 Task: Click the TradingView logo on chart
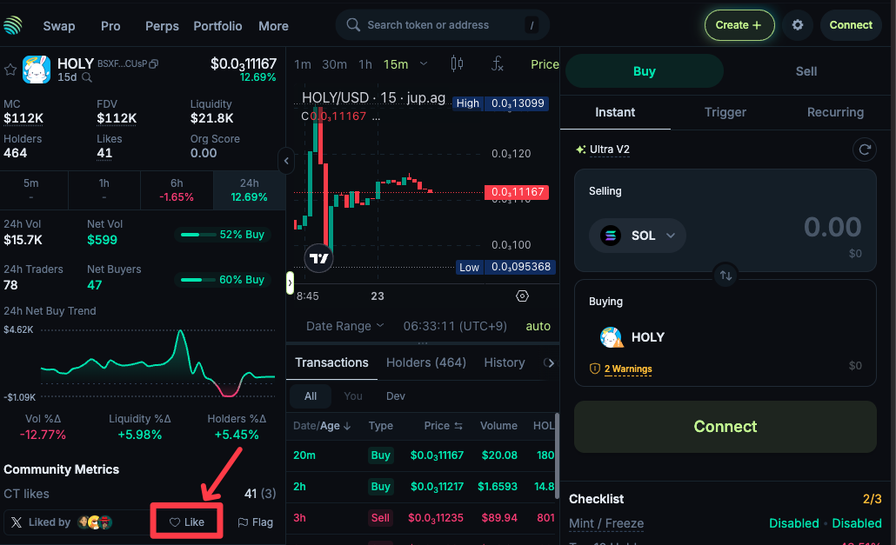point(318,258)
